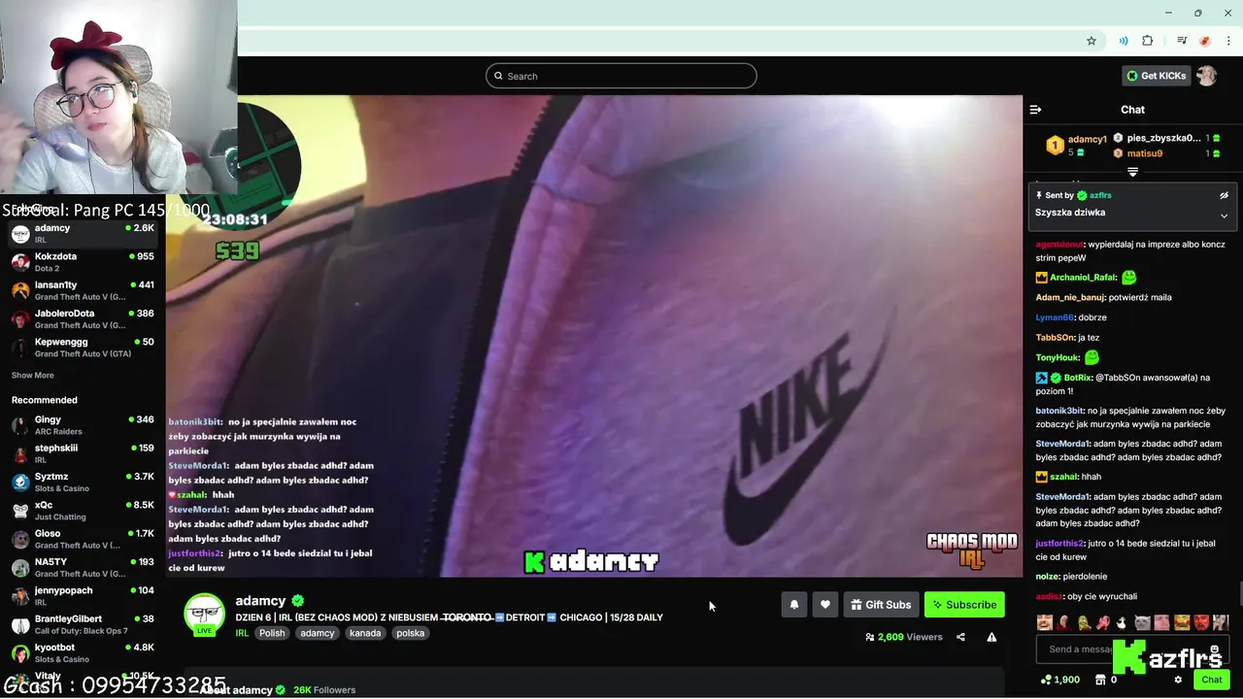Open recommended channel NA5TY
Image resolution: width=1243 pixels, height=699 pixels.
click(83, 567)
